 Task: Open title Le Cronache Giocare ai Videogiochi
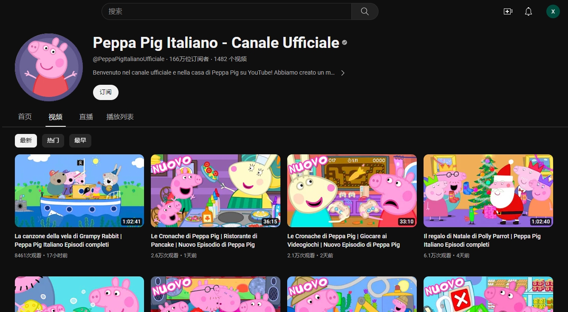coord(344,240)
